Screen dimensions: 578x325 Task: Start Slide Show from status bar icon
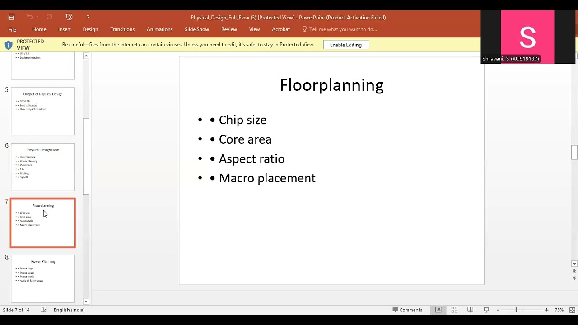pos(486,310)
